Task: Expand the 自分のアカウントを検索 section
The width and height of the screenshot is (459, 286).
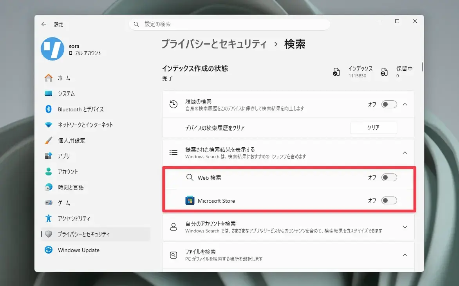Action: (288, 227)
